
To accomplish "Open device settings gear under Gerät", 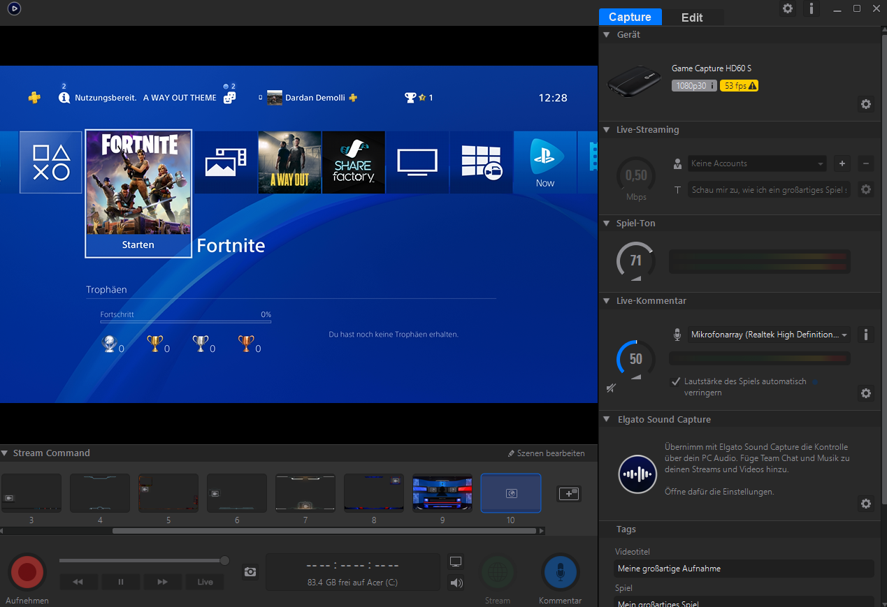I will click(x=866, y=104).
